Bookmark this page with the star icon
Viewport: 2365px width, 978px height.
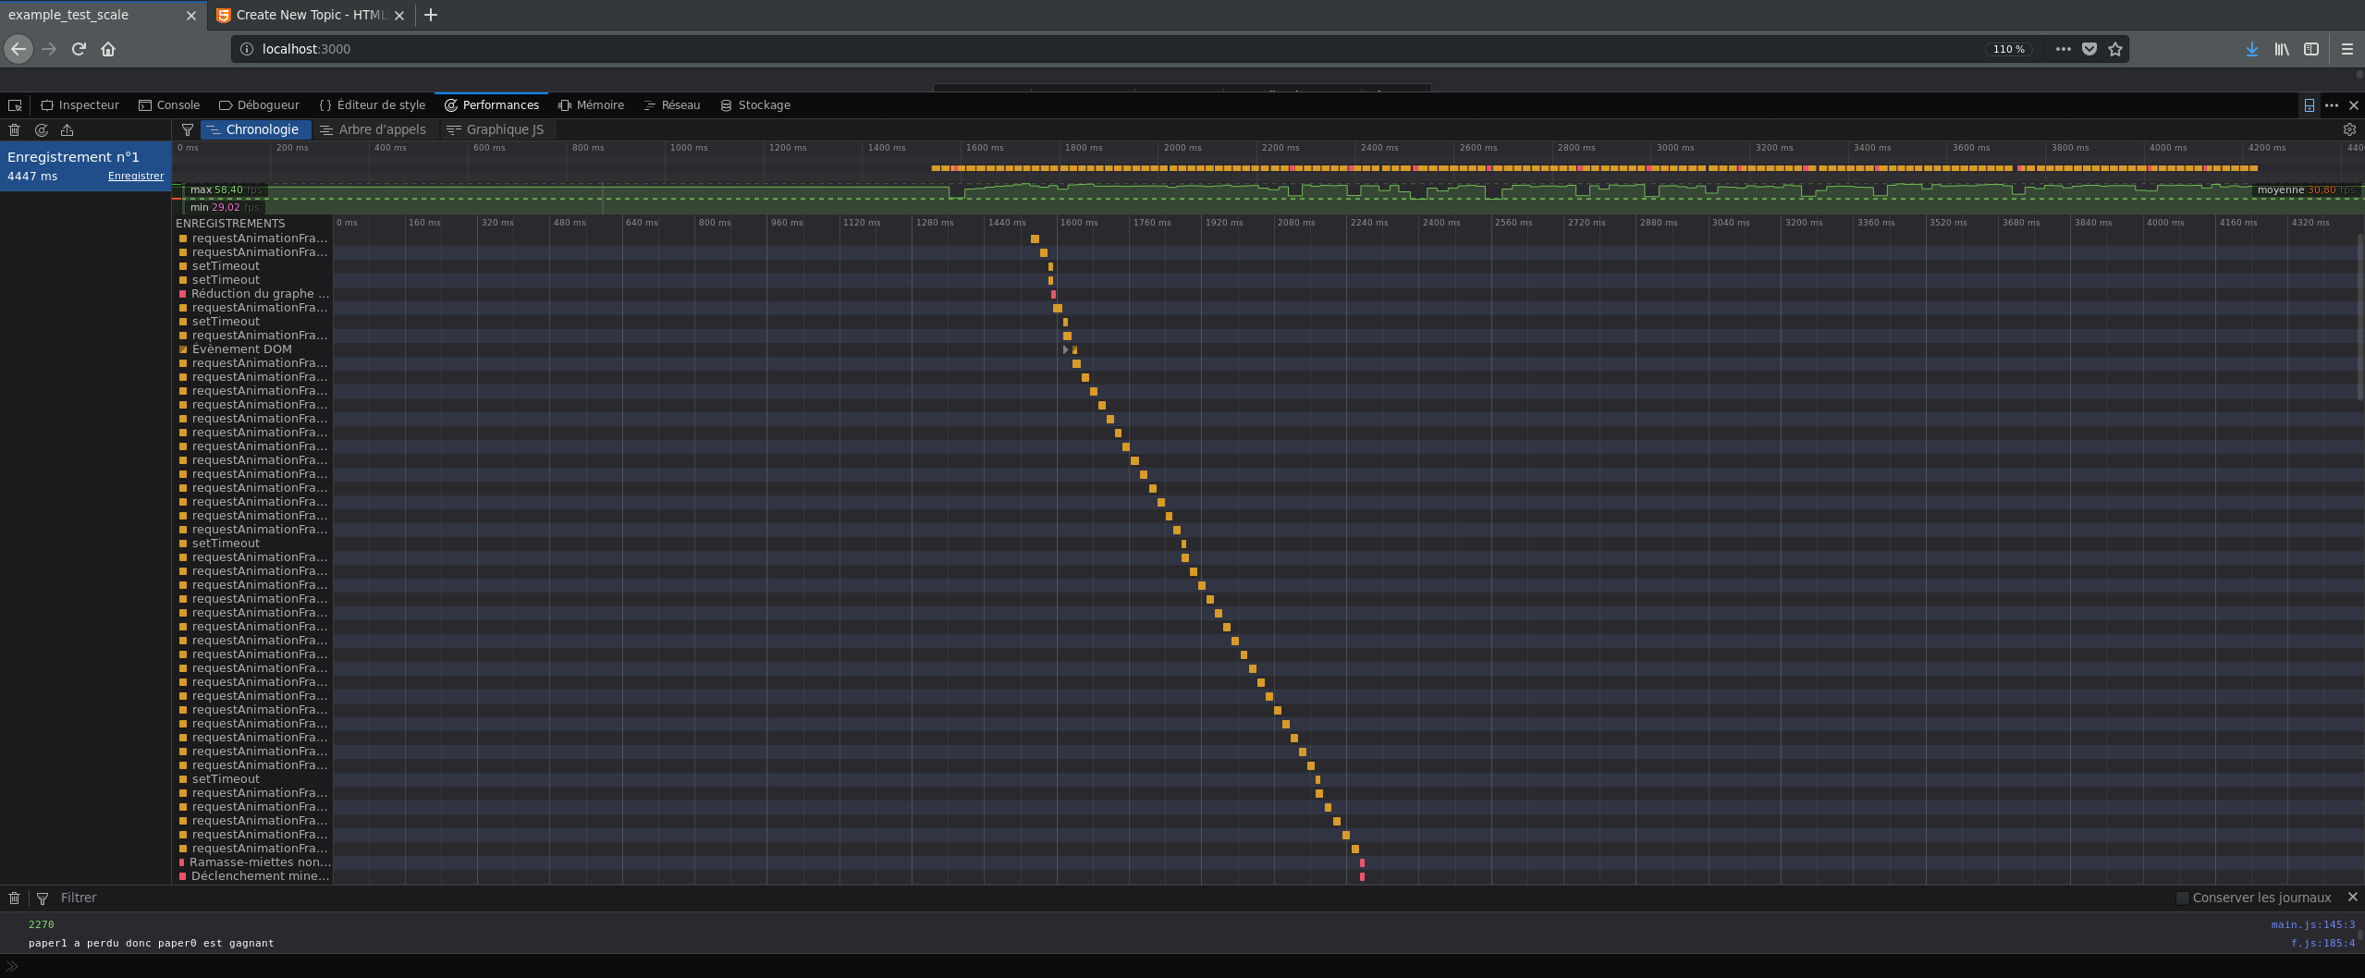pos(2115,49)
